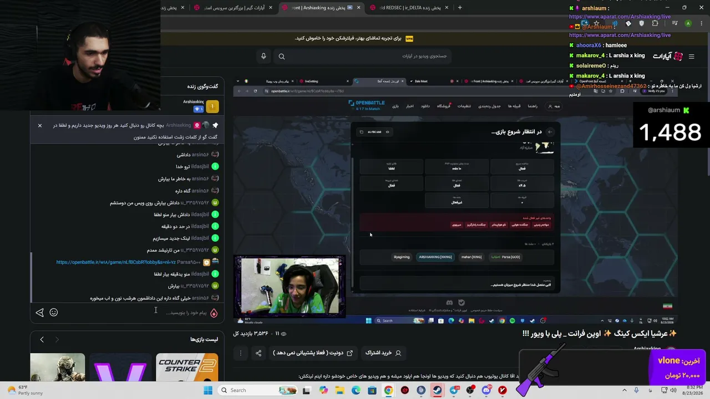This screenshot has height=399, width=710.
Task: Open Steam from the taskbar
Action: tap(437, 390)
